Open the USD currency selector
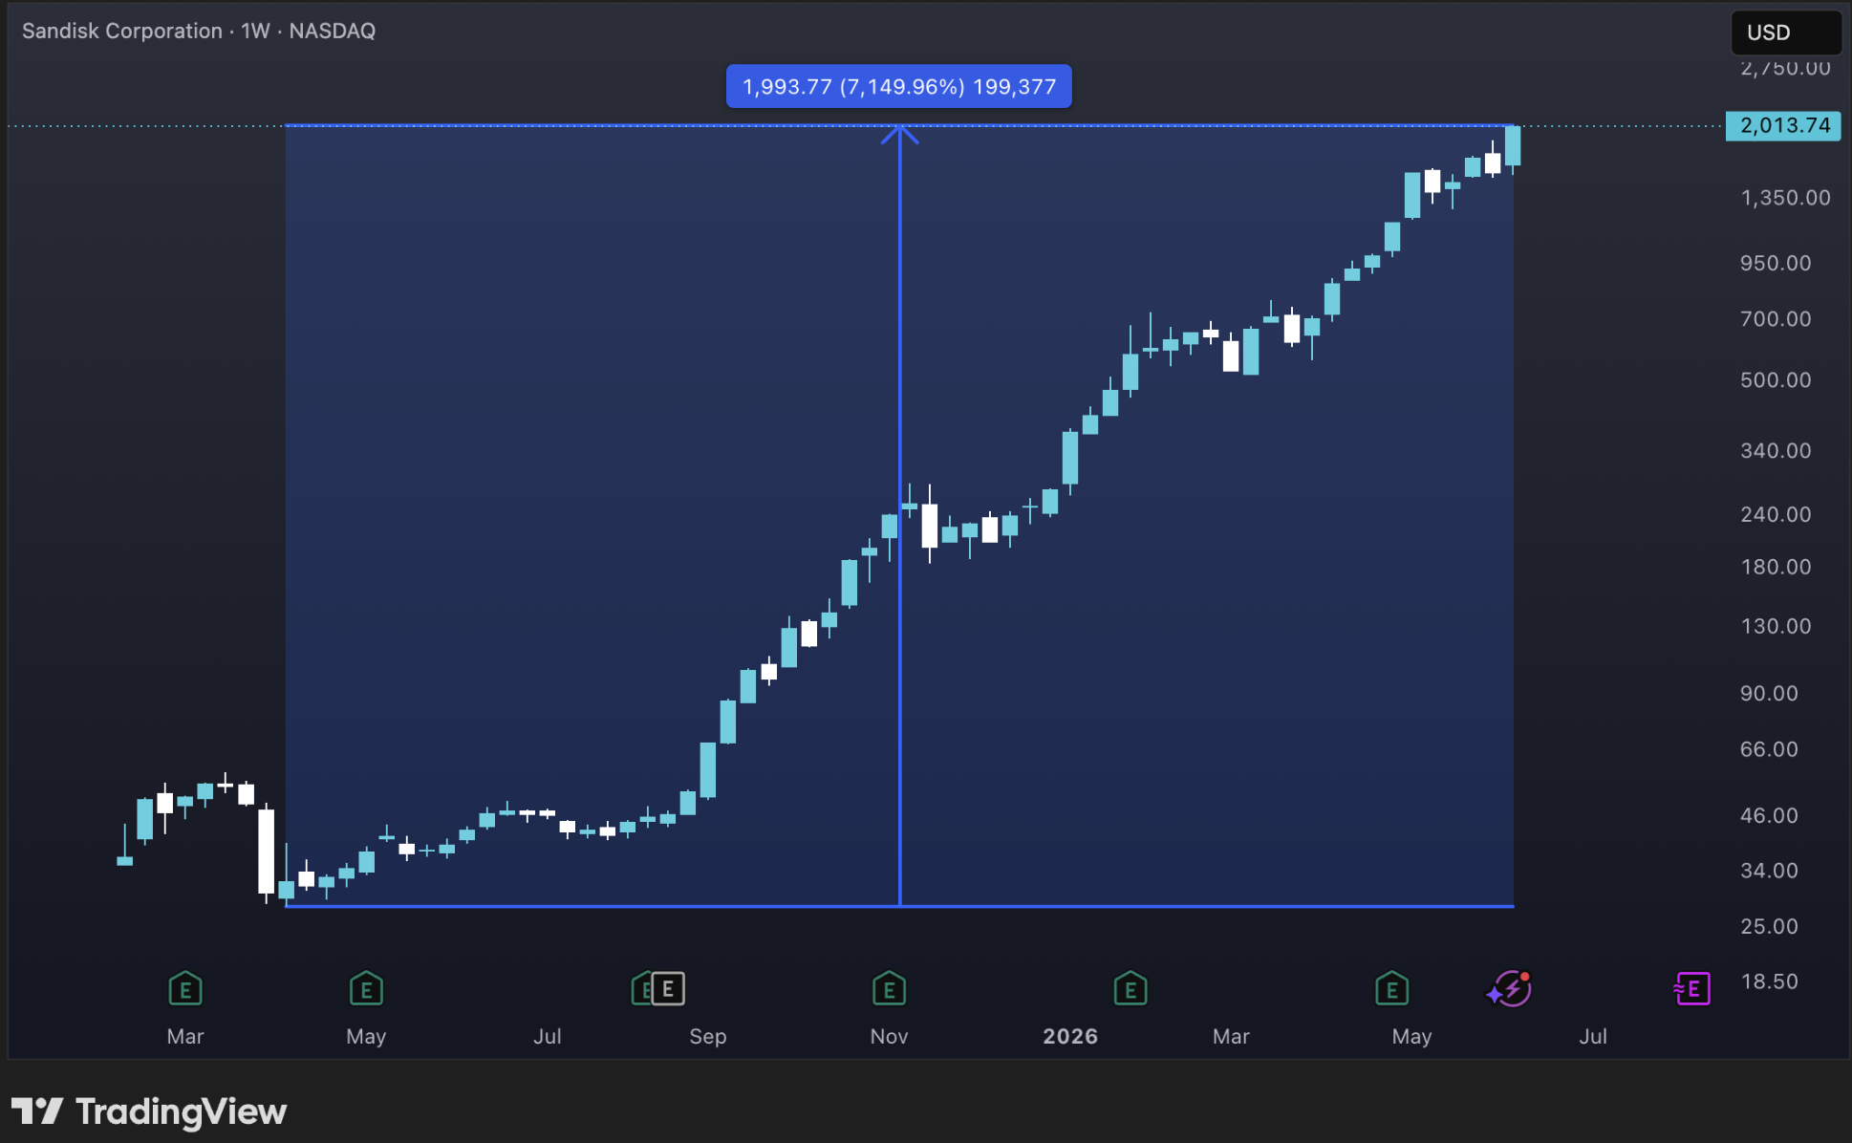The width and height of the screenshot is (1852, 1143). (1785, 32)
